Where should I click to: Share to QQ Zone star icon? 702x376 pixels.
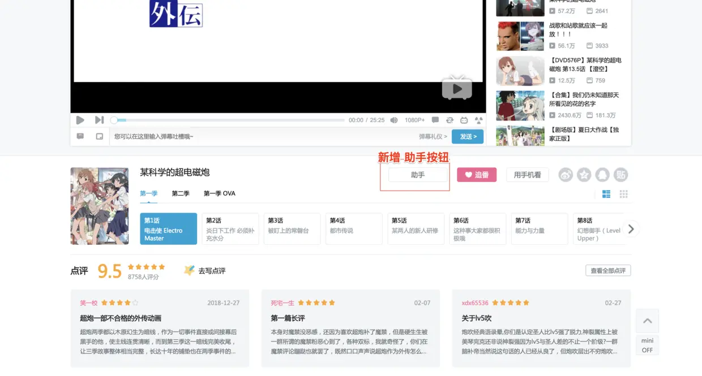pos(584,175)
